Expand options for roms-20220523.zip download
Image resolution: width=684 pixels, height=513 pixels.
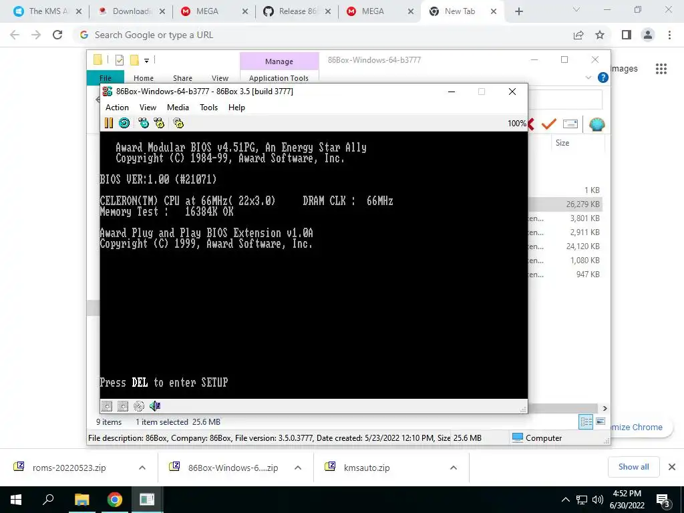(x=142, y=468)
